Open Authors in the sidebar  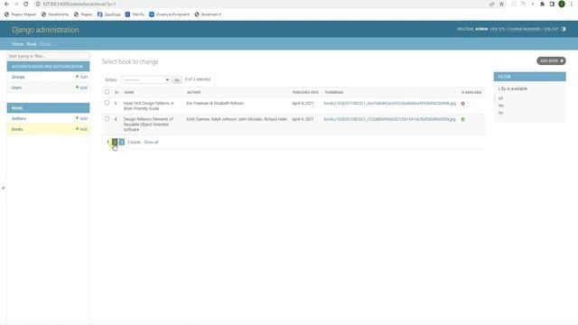(x=19, y=118)
